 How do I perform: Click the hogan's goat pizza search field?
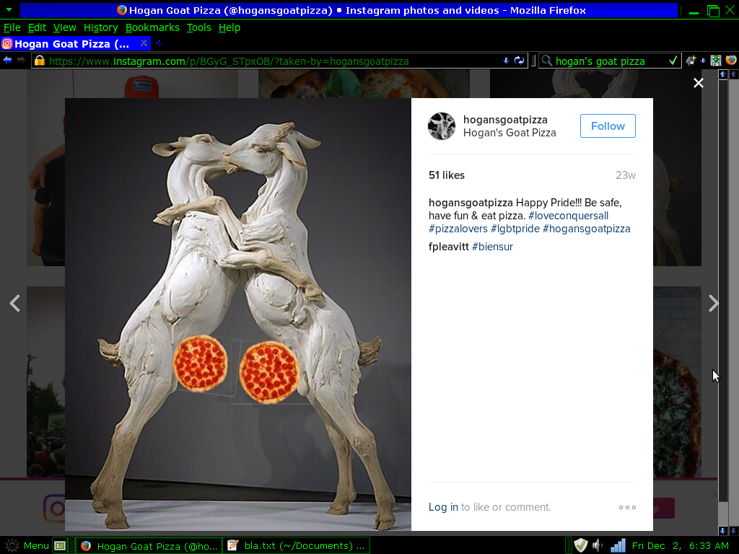point(611,61)
